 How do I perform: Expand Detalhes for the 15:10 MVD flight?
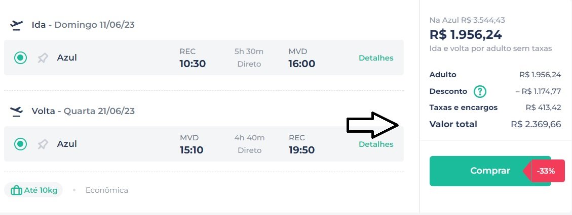click(376, 144)
